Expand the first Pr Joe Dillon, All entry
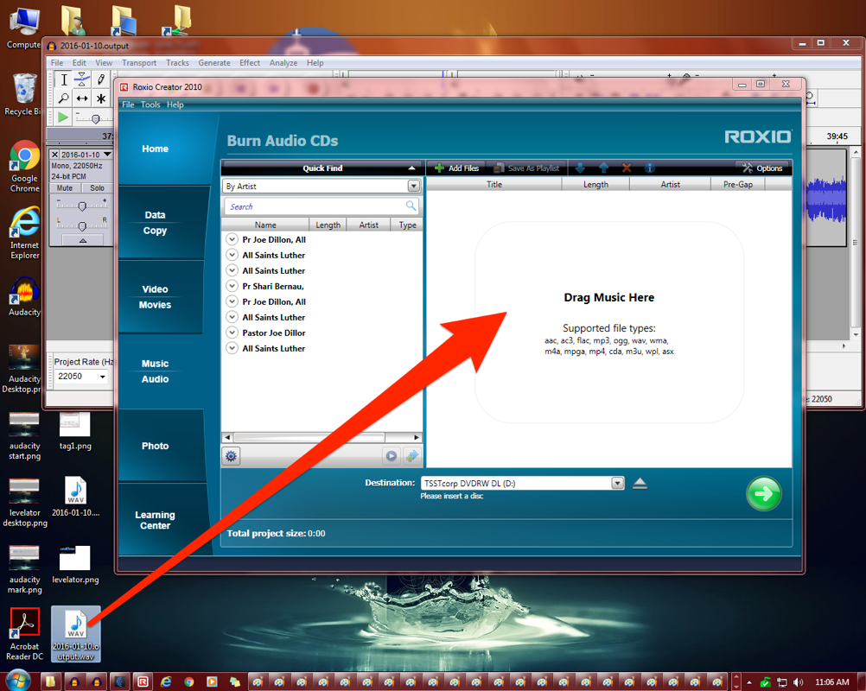866x691 pixels. pos(232,239)
